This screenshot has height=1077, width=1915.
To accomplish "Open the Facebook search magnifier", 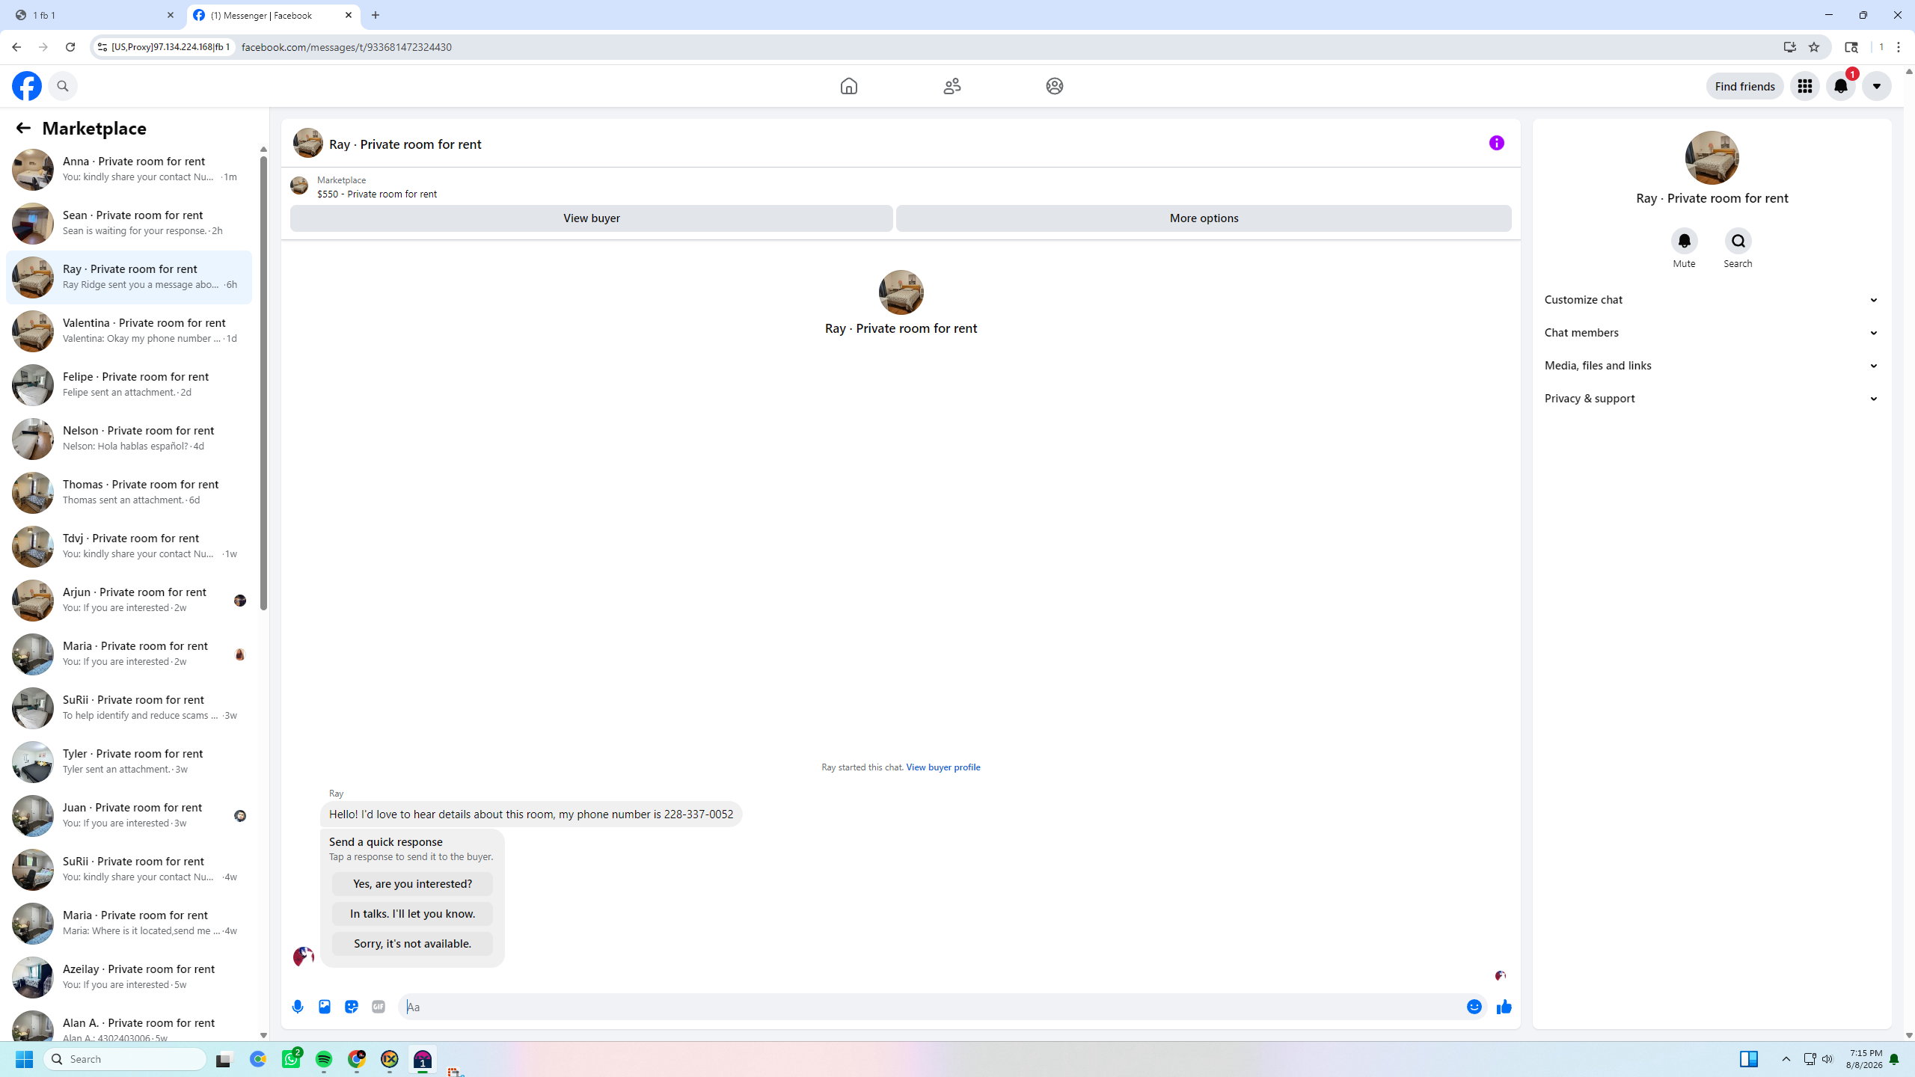I will [x=63, y=86].
